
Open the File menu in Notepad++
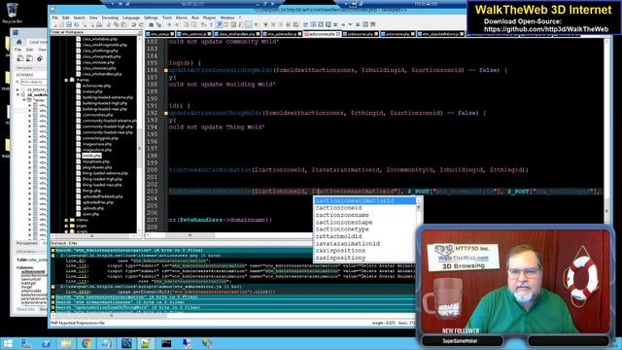pyautogui.click(x=55, y=17)
